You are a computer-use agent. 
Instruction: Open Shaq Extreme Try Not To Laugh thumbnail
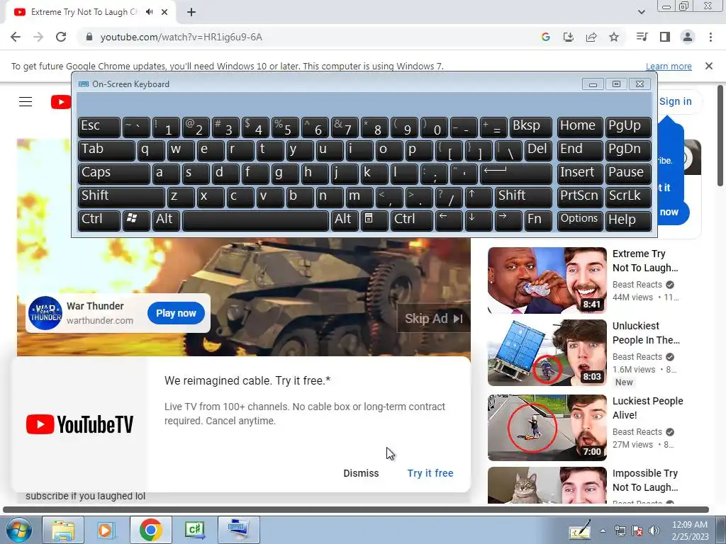tap(547, 280)
